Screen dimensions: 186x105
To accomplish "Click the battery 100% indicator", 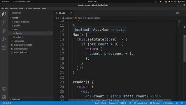I will click(181, 2).
